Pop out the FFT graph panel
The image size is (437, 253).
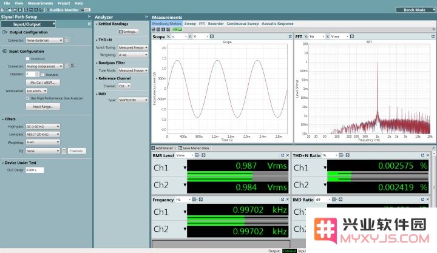tap(433, 36)
